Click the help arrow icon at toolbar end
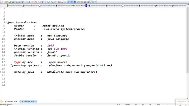This screenshot has height=106, width=189. tap(94, 2)
